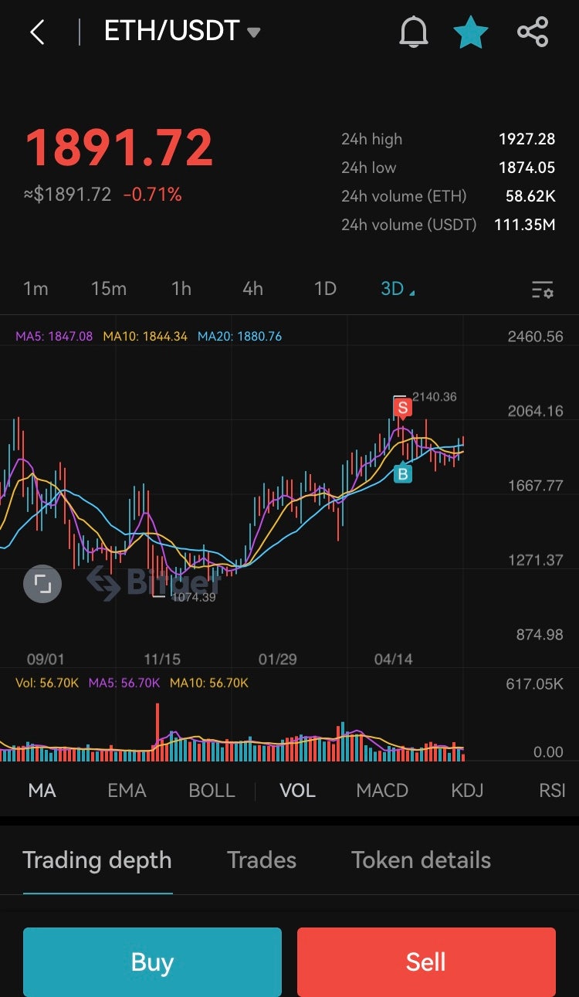Viewport: 579px width, 997px height.
Task: Tap the 24h volume (USDT) 111.35M
Action: [x=525, y=225]
